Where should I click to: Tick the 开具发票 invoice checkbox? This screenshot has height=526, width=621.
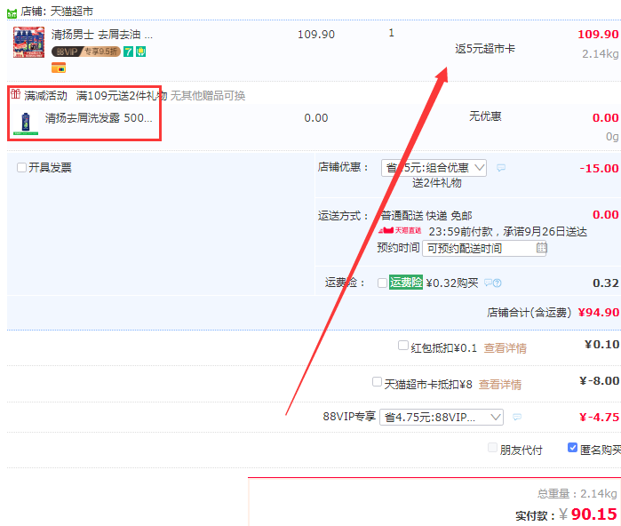(x=22, y=168)
